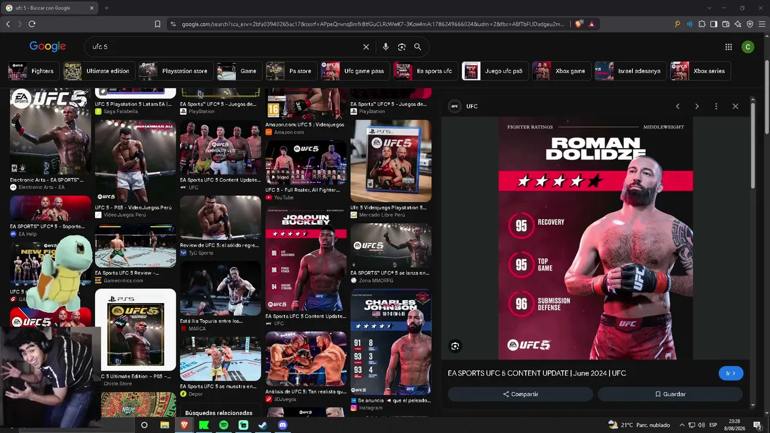This screenshot has width=770, height=433.
Task: Bookmark this page in the address bar
Action: coord(158,24)
